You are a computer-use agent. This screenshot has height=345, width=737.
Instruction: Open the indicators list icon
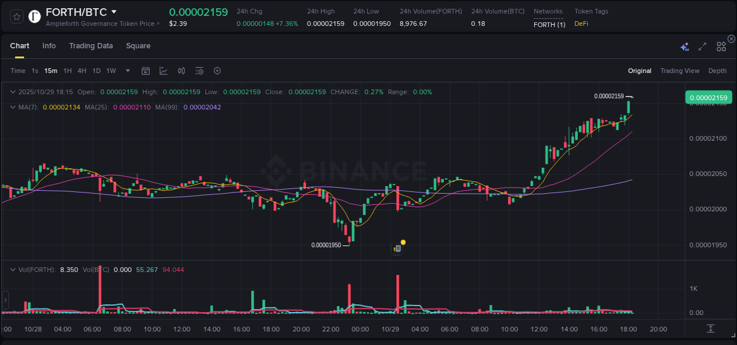click(199, 71)
